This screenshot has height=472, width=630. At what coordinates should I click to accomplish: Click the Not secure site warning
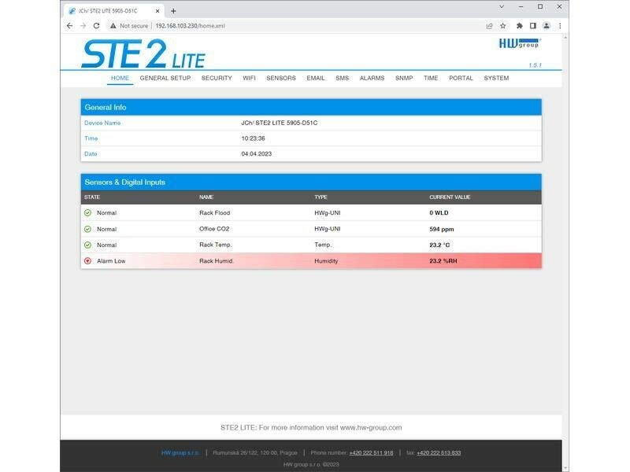[129, 25]
